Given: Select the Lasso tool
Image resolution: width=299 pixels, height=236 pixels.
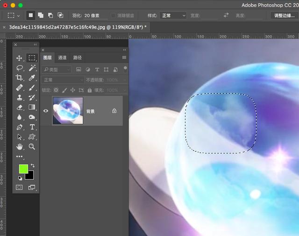Looking at the screenshot, I should pyautogui.click(x=20, y=68).
